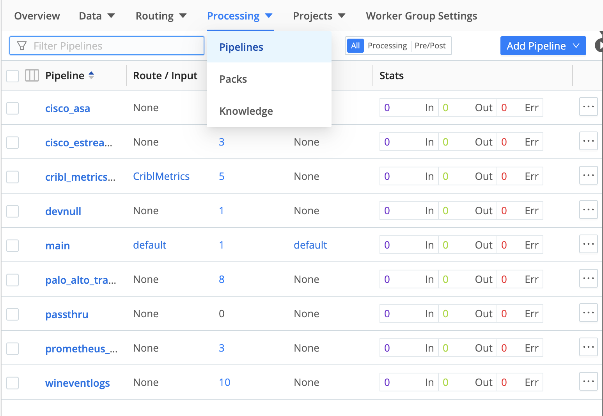Screen dimensions: 603x416
Task: Open the actions menu for devnull pipeline
Action: click(x=588, y=210)
